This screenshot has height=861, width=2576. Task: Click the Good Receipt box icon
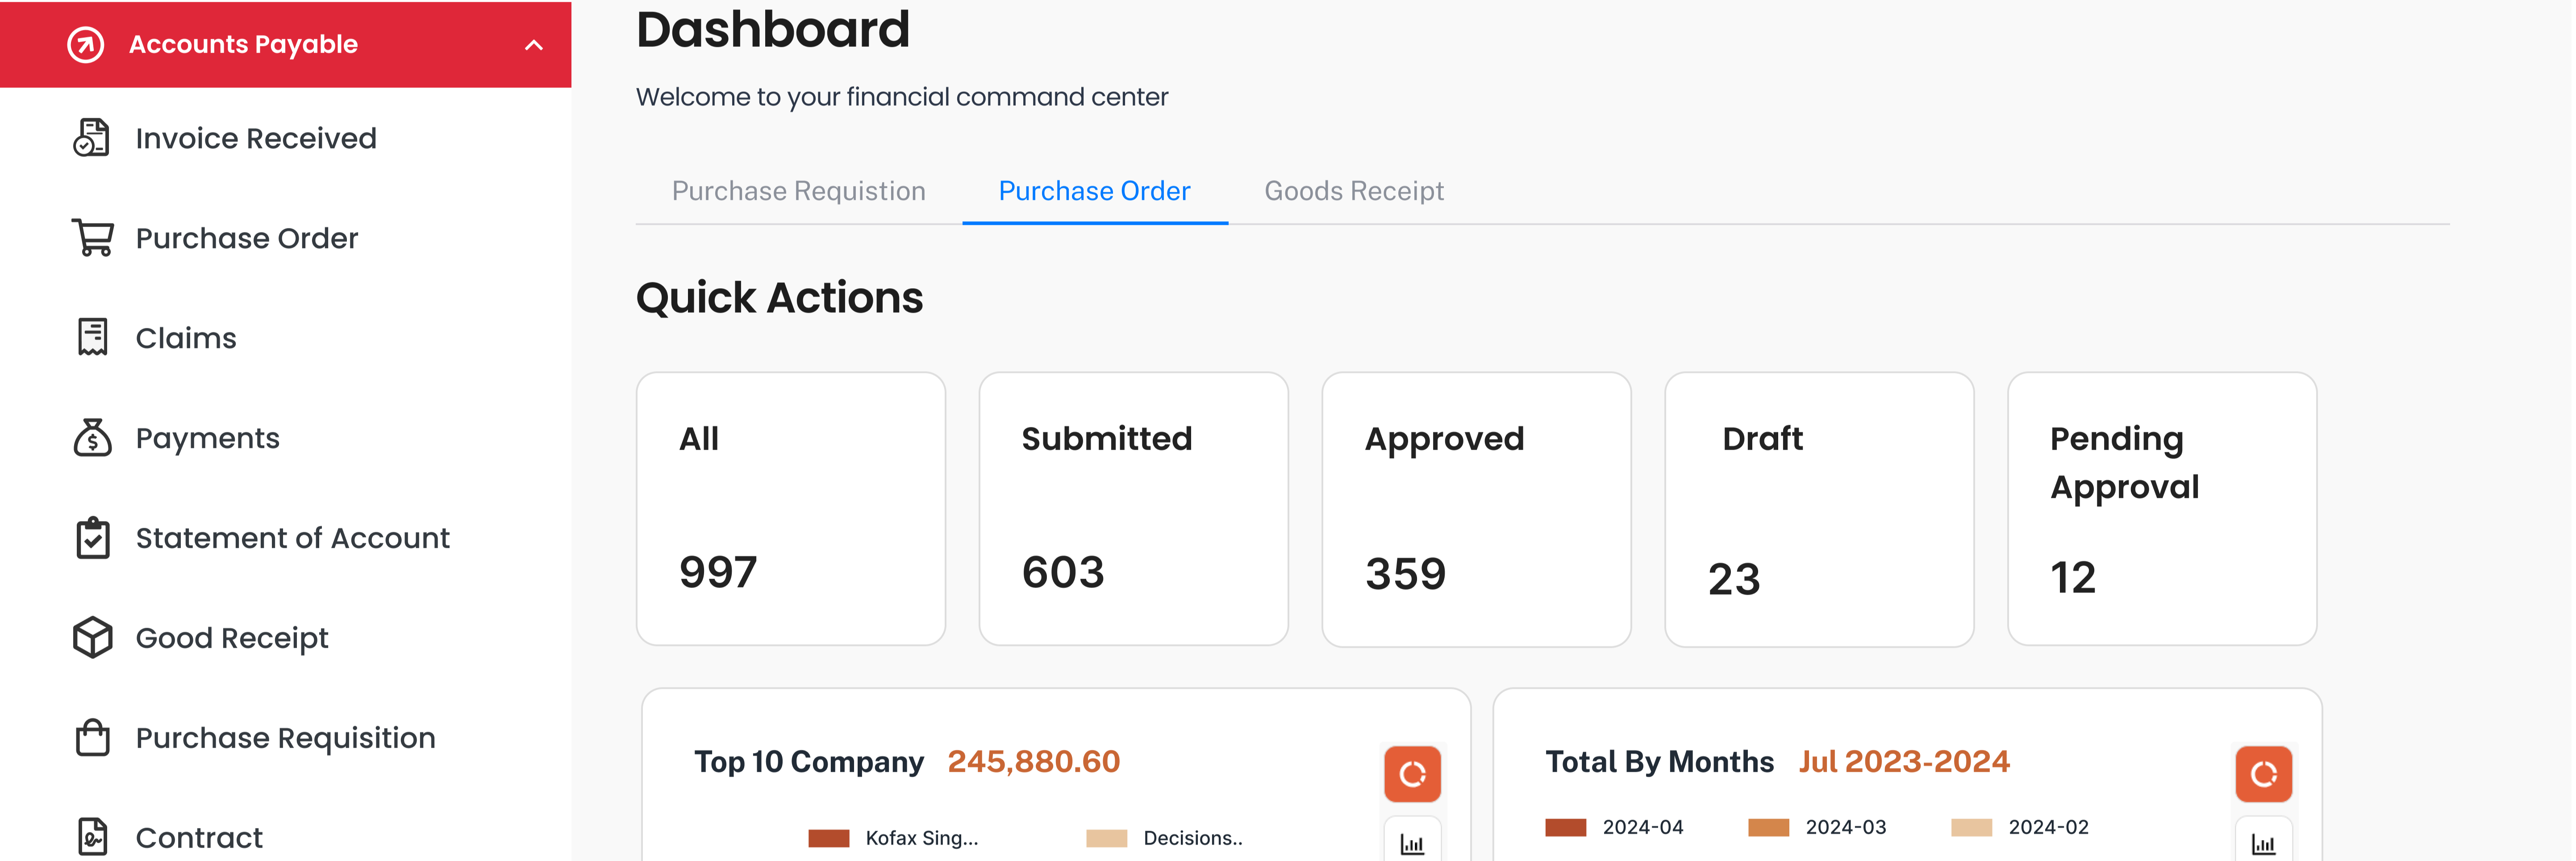pyautogui.click(x=92, y=637)
